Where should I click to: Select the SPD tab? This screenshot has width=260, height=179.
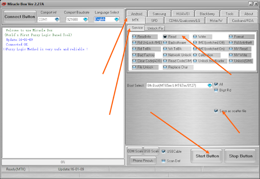click(x=154, y=21)
